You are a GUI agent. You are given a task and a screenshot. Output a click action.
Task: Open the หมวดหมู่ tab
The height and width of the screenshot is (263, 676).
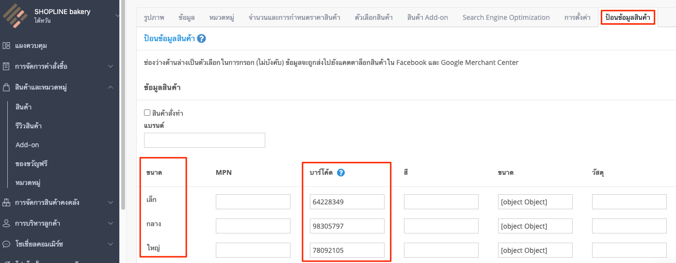(222, 17)
